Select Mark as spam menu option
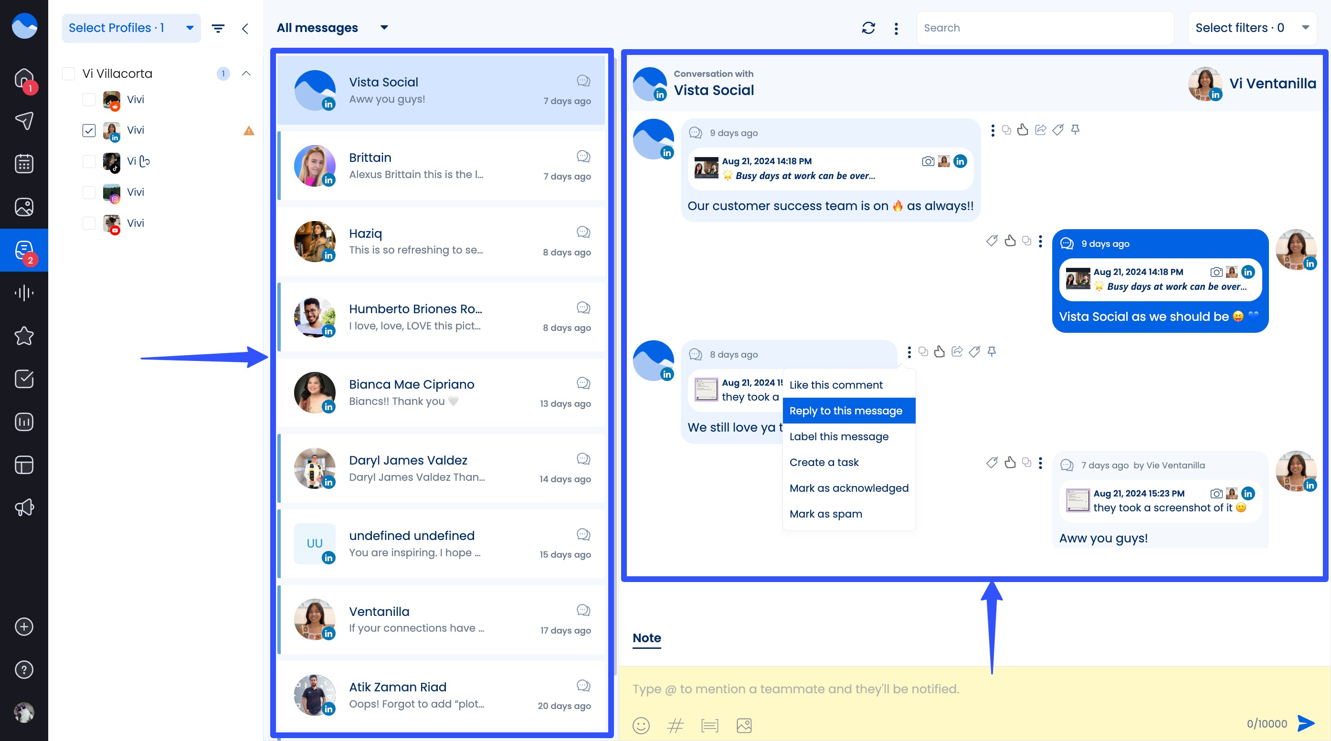This screenshot has height=741, width=1331. 825,514
